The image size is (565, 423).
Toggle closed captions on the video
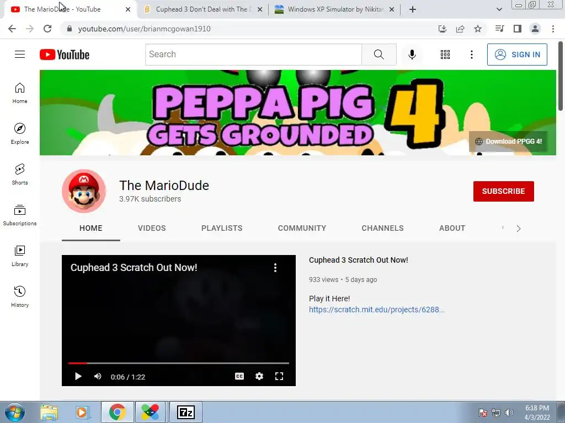(x=239, y=376)
